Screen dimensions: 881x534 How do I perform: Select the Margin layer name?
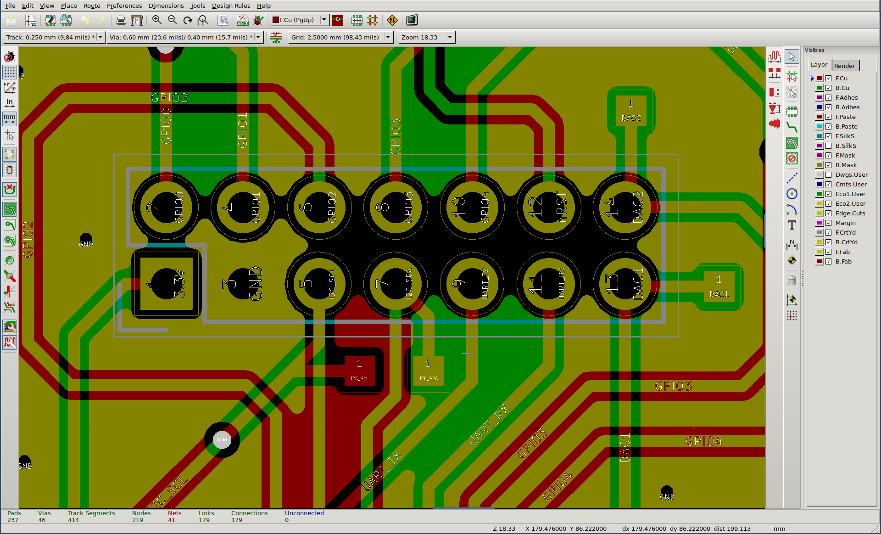[845, 223]
